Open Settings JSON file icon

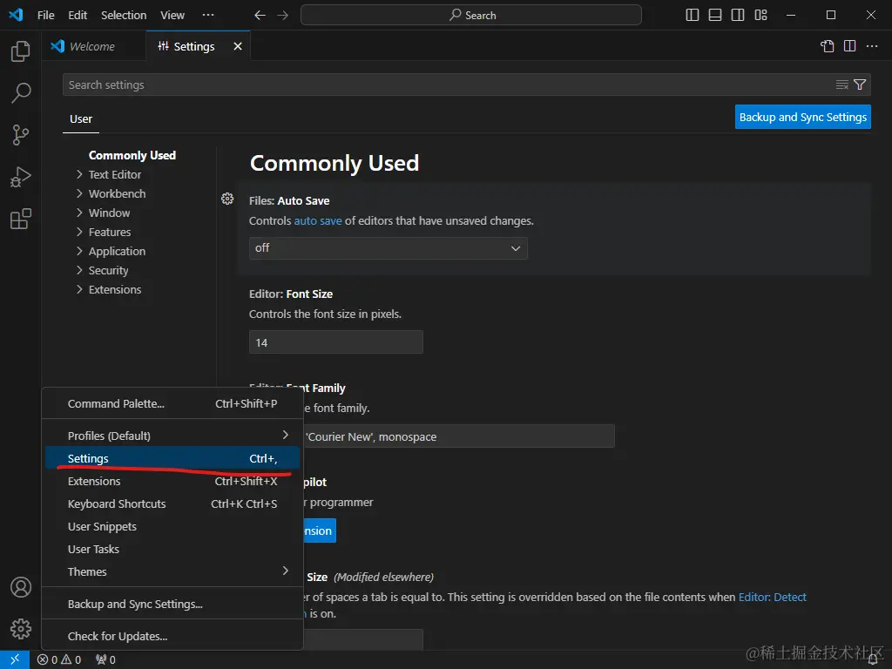(828, 46)
